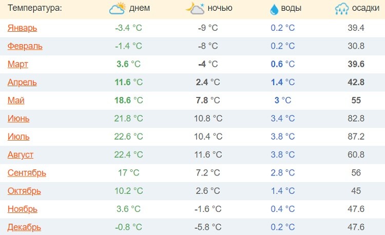The width and height of the screenshot is (385, 235).
Task: Open the Октябрь month link
Action: [x=24, y=191]
